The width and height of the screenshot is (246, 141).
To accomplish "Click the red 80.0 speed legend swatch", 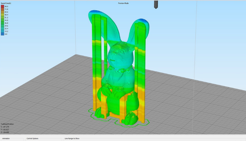I will 2,6.
